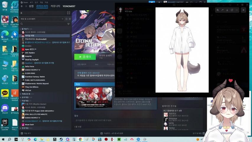
Task: Expand the 게물같은겜 collection
Action: click(x=20, y=94)
